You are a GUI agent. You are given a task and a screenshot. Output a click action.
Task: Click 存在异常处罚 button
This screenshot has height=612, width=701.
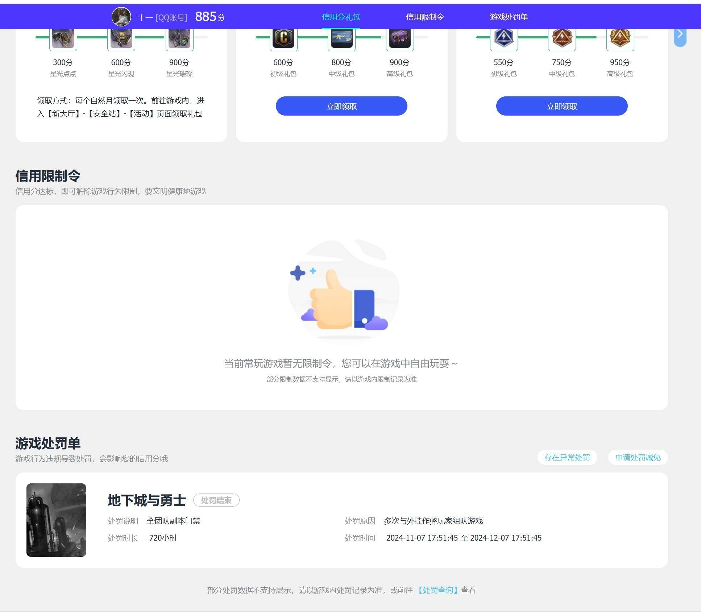(567, 457)
